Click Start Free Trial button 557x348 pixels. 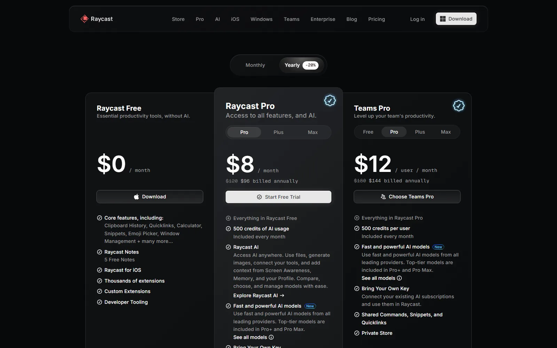[x=278, y=197]
